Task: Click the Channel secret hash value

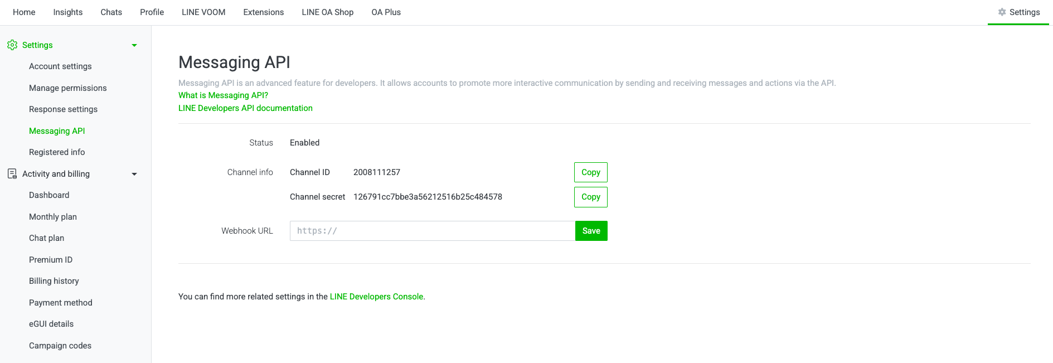Action: 428,197
